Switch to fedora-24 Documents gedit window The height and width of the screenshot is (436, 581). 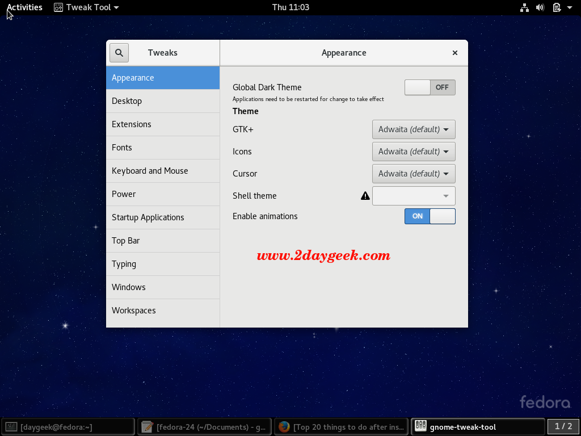[x=204, y=427]
